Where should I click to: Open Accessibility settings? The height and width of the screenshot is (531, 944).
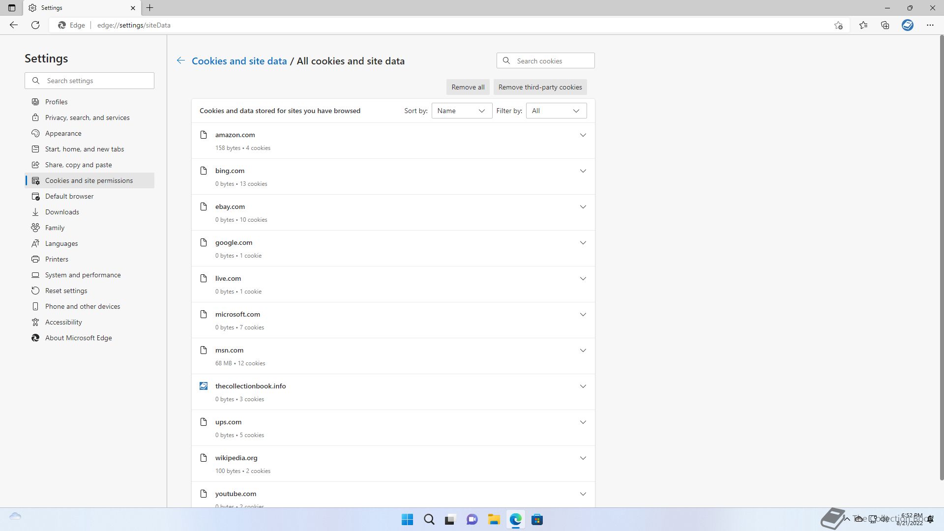pos(89,322)
